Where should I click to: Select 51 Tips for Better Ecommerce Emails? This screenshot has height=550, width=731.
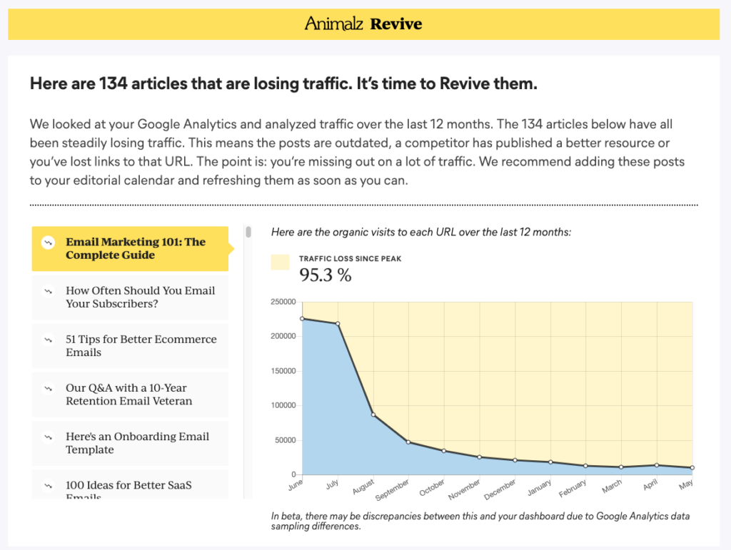coord(141,346)
